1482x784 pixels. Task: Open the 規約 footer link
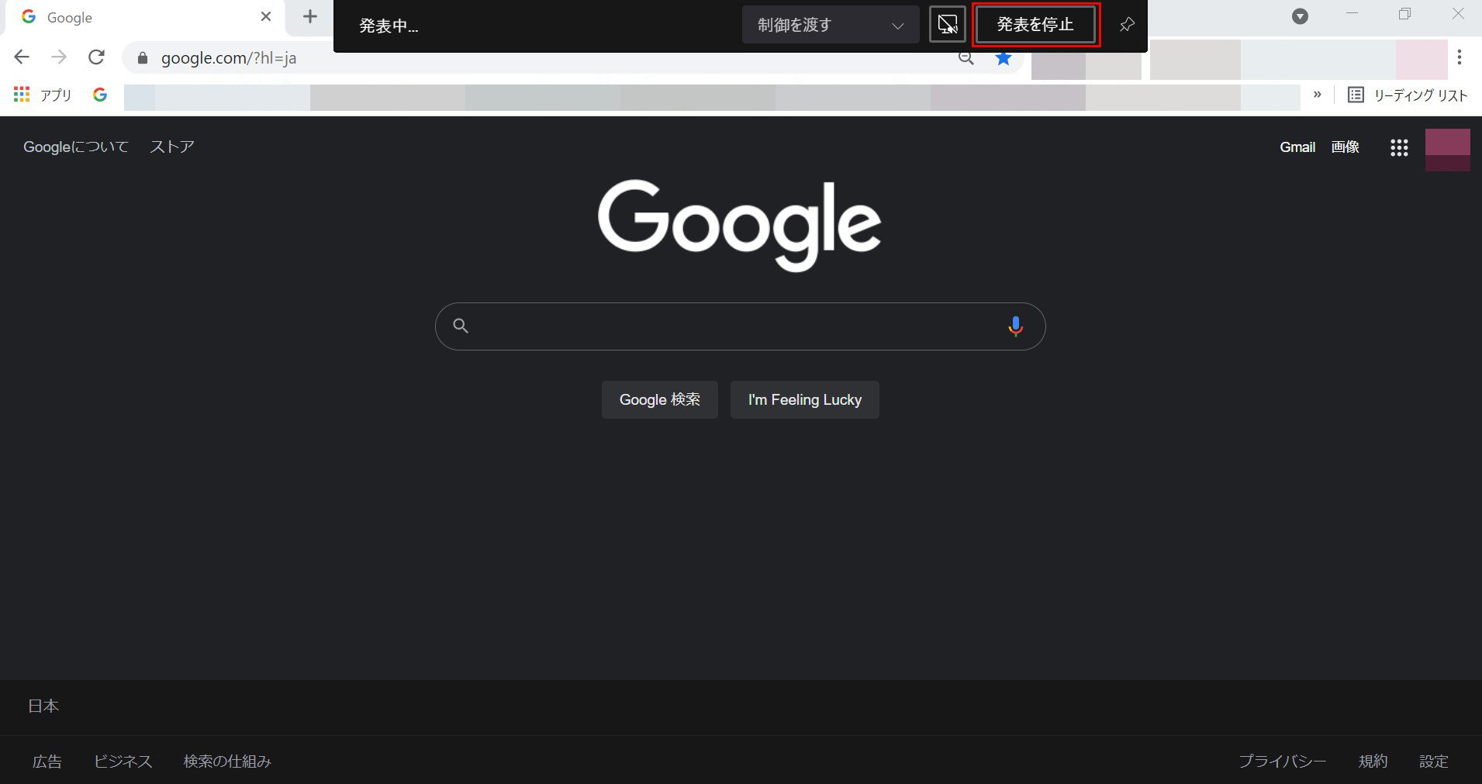[1373, 762]
